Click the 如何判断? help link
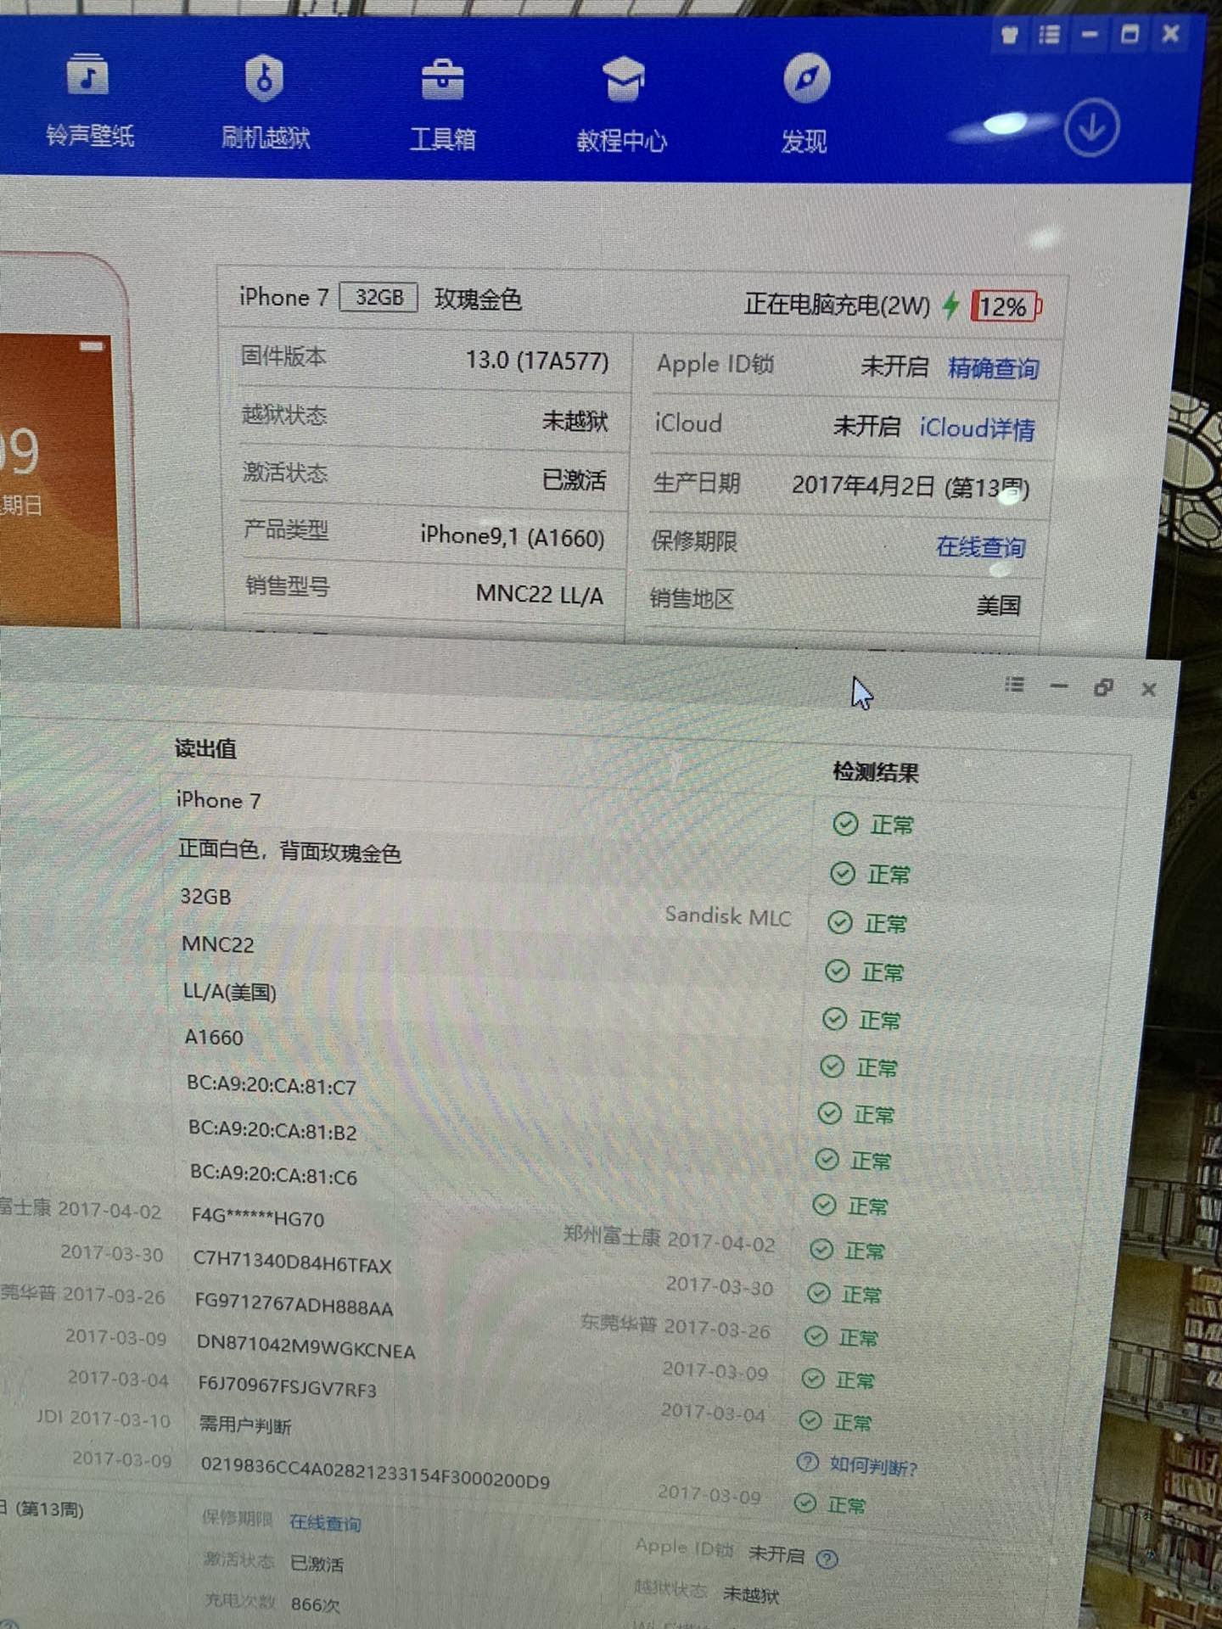 point(873,1465)
